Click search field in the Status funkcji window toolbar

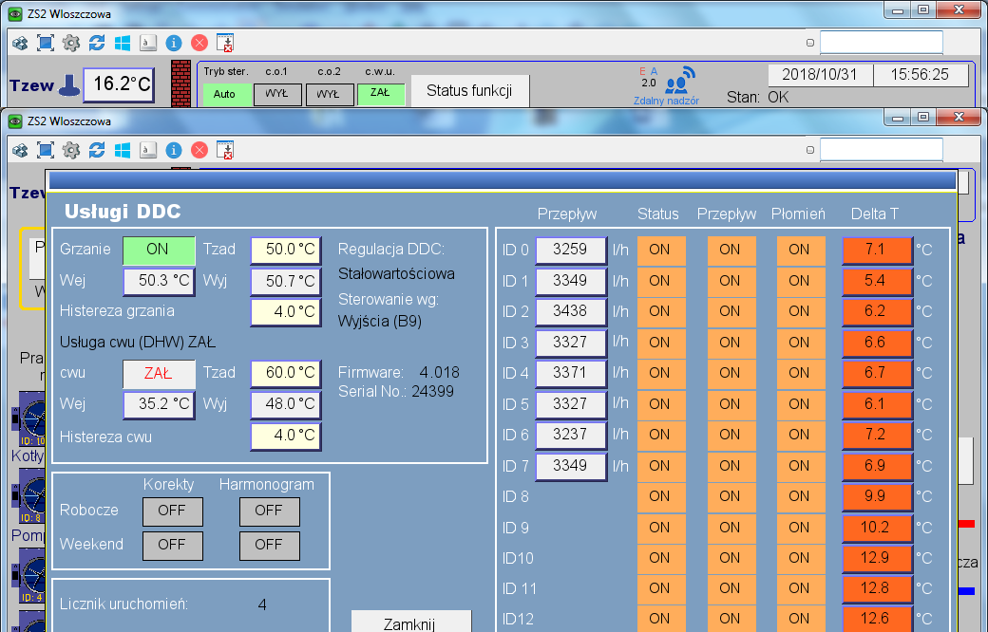click(881, 43)
